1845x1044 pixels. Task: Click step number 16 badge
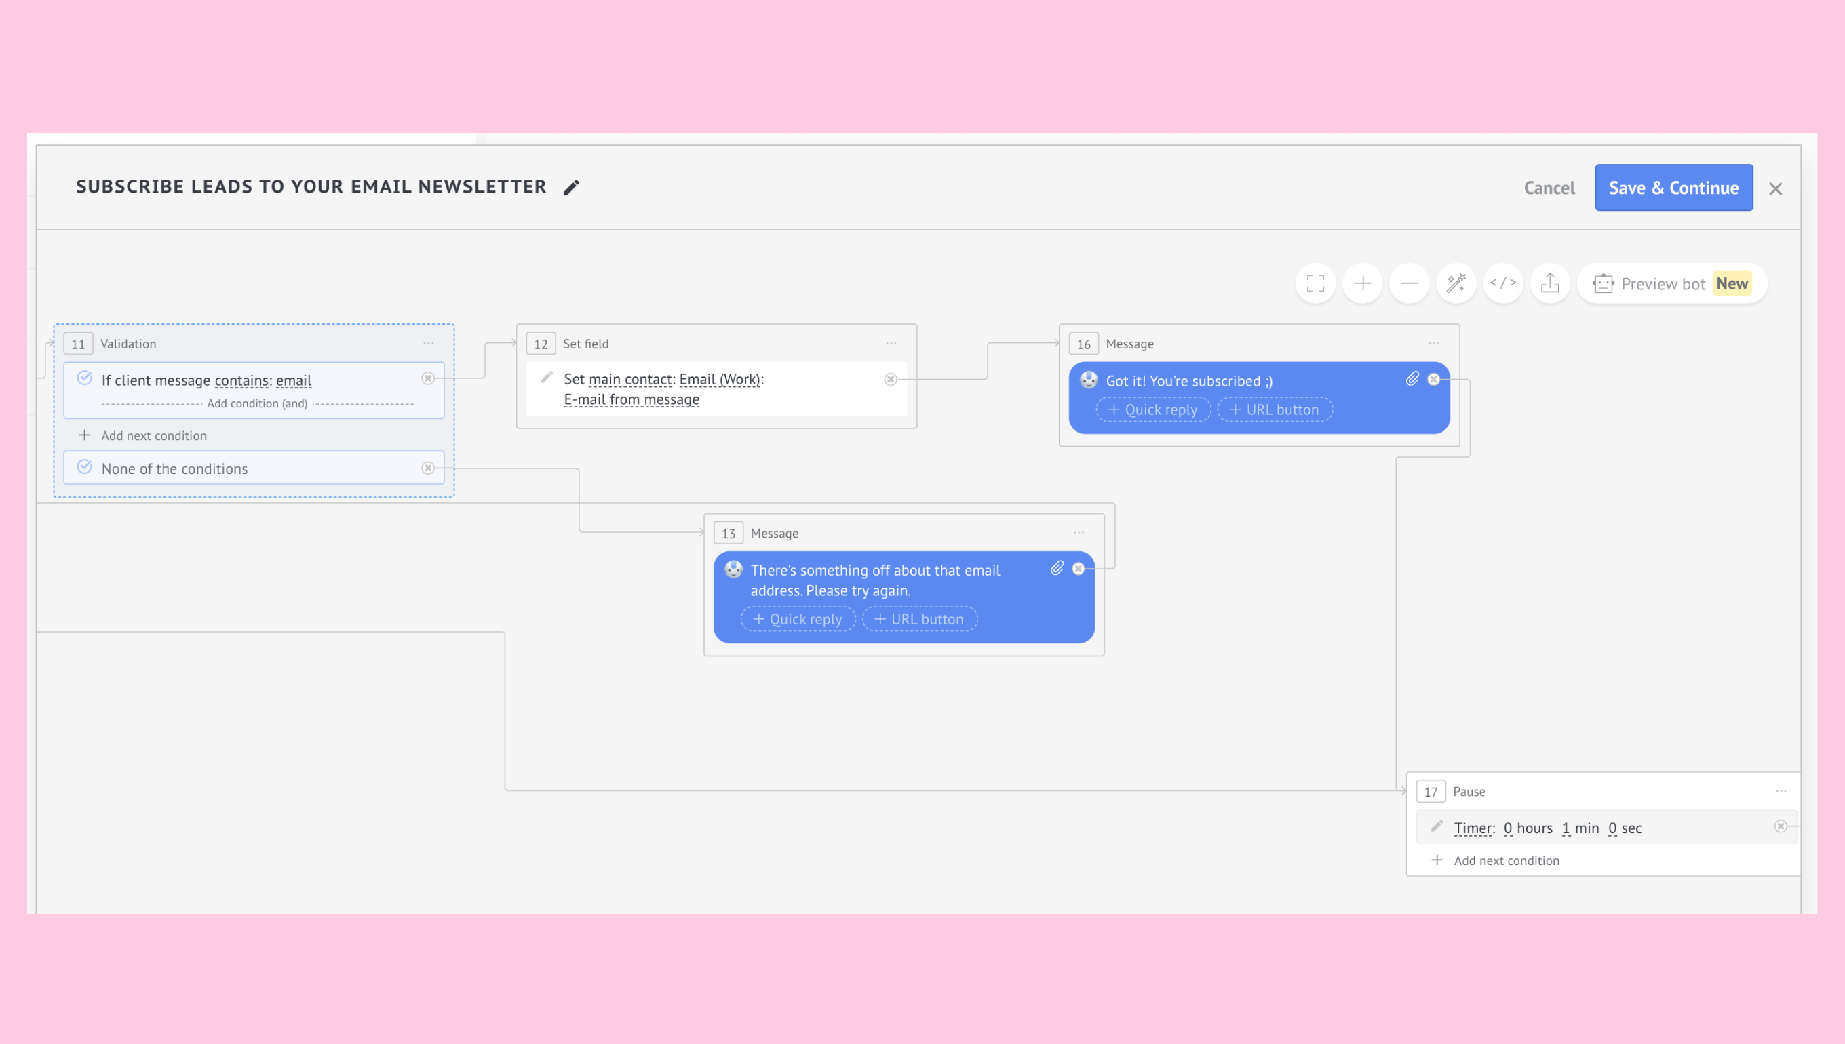[x=1084, y=344]
